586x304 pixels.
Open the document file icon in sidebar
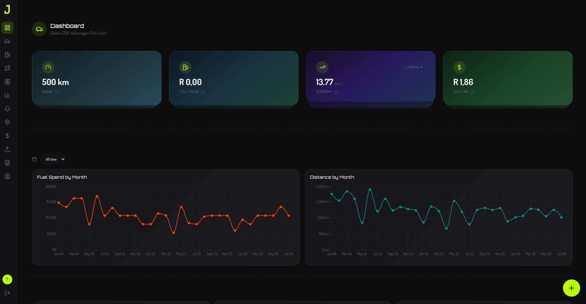tap(7, 163)
